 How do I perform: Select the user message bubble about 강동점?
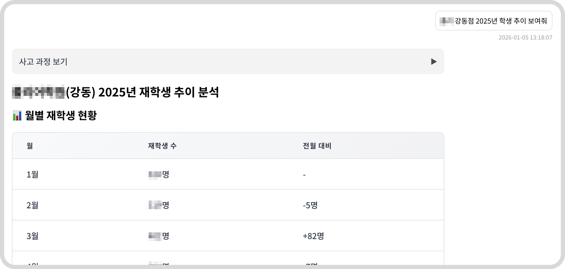[494, 21]
